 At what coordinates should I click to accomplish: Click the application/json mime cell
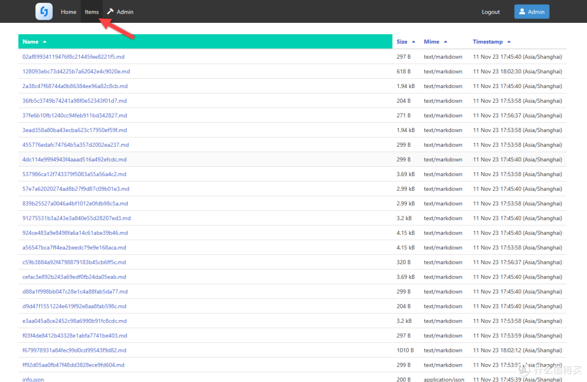444,379
